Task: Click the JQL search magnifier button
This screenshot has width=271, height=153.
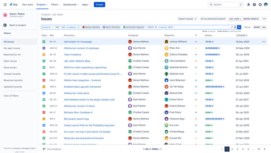Action: pos(239,27)
